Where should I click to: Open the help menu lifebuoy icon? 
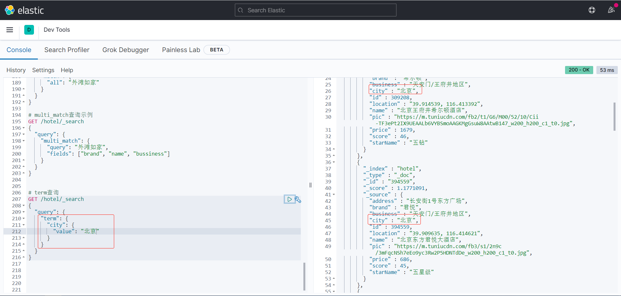click(x=592, y=10)
